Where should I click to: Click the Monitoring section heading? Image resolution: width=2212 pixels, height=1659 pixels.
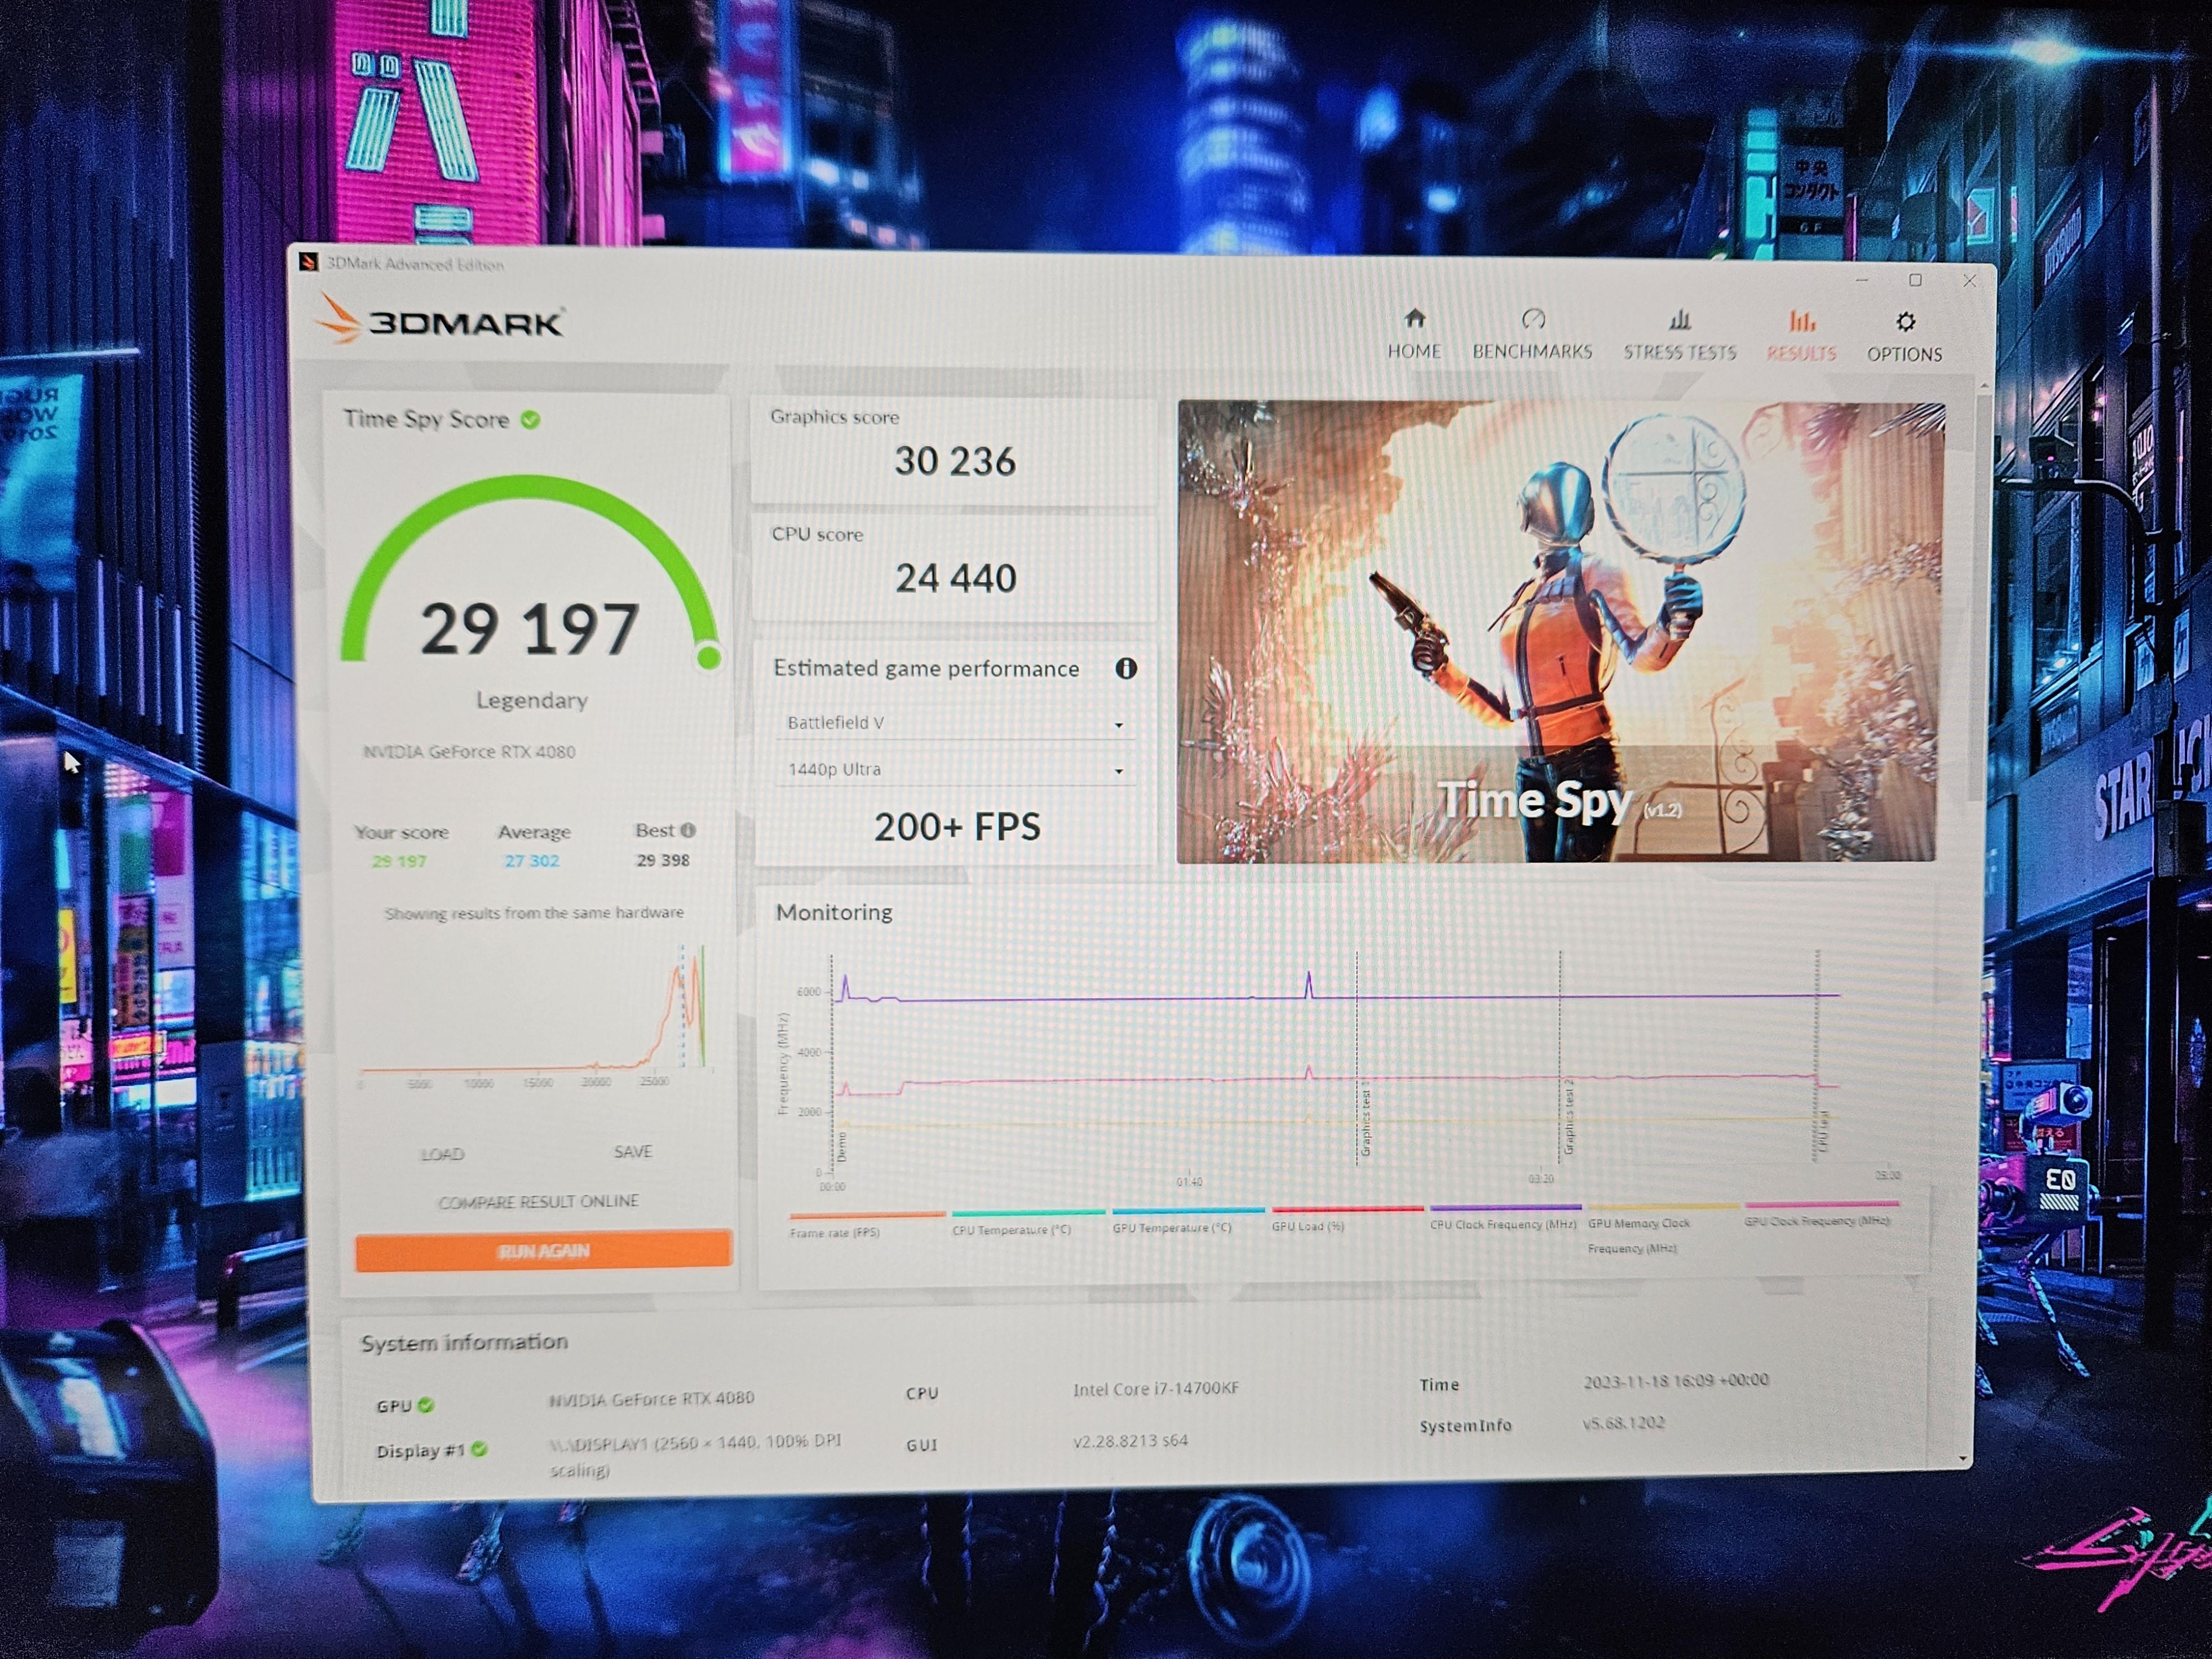(834, 912)
